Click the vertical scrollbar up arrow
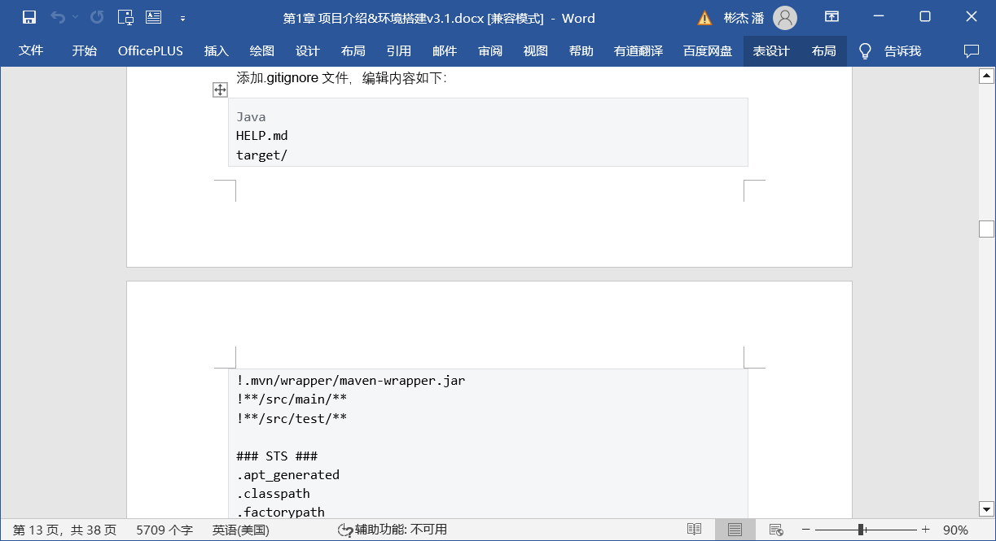Viewport: 996px width, 541px height. point(986,76)
